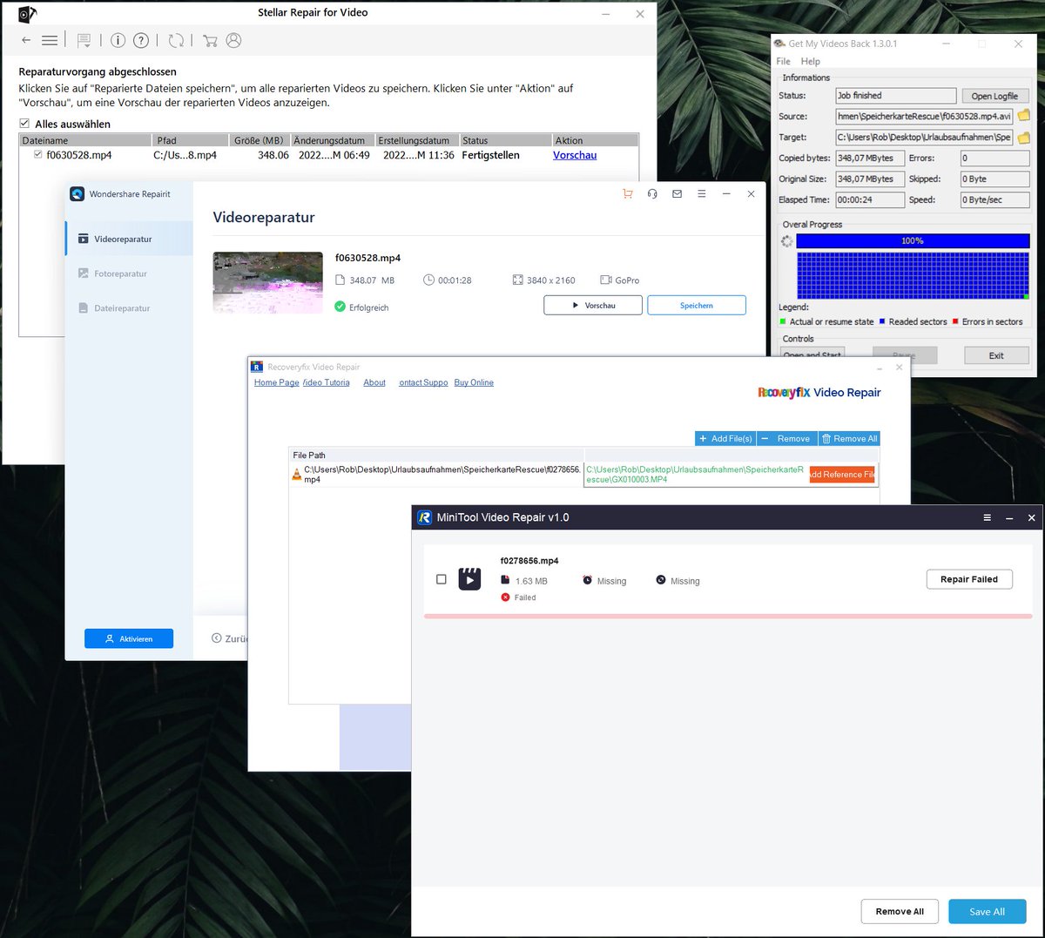The height and width of the screenshot is (938, 1045).
Task: Click the MiniTool Video Repair logo icon
Action: [425, 517]
